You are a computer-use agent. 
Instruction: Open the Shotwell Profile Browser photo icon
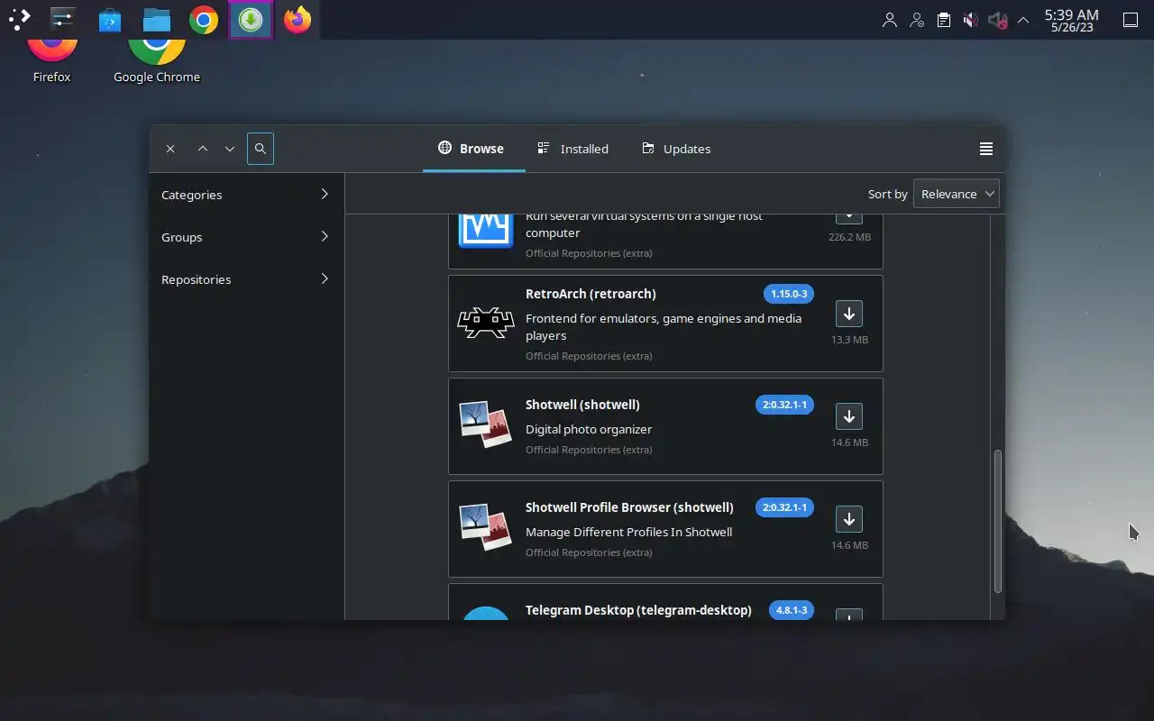tap(486, 527)
